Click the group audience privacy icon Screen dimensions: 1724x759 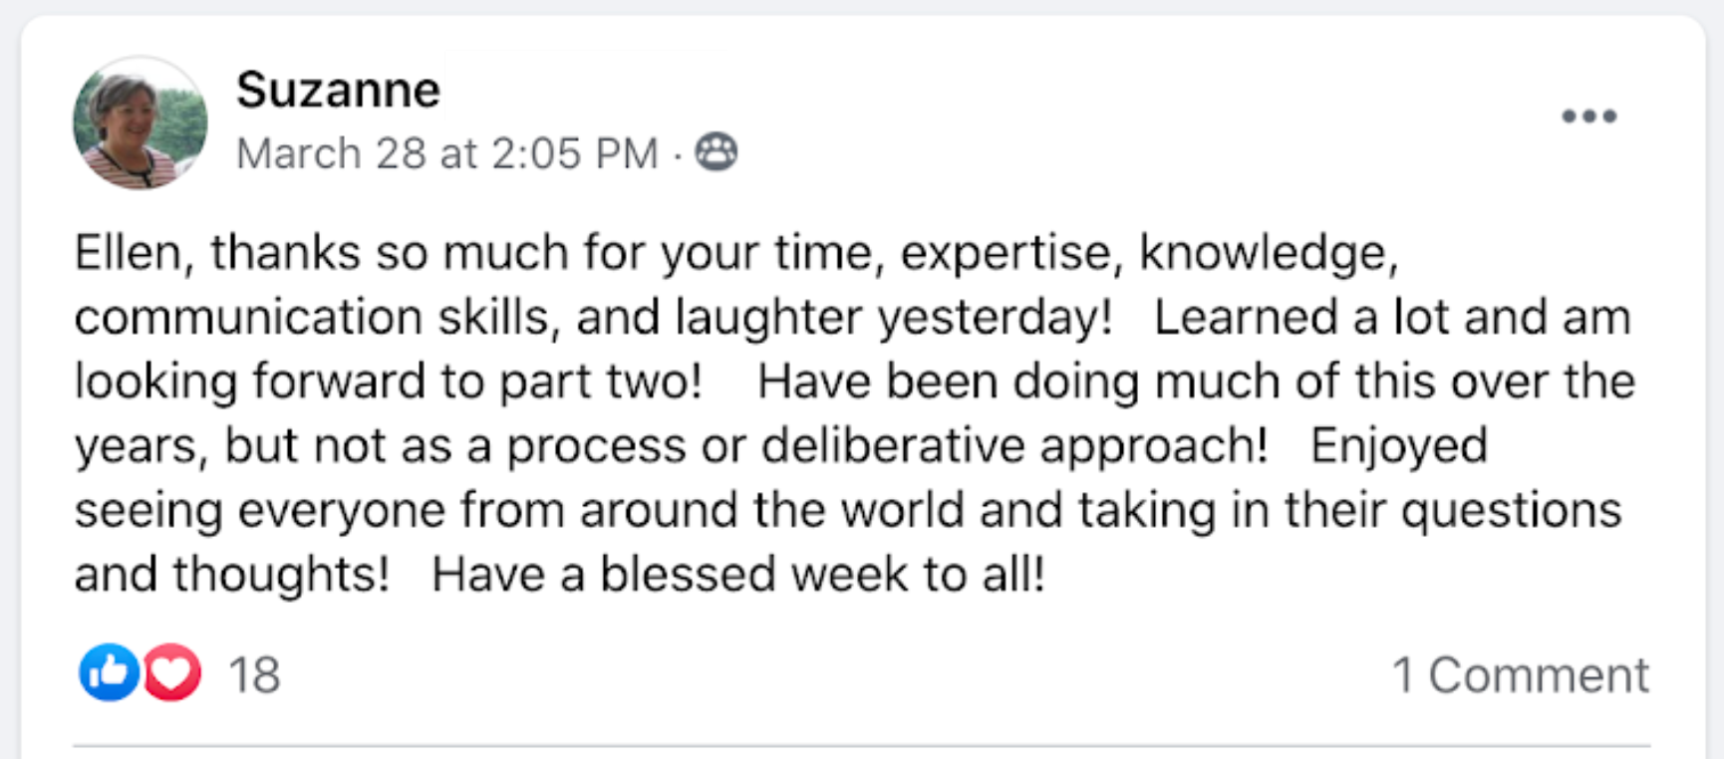(716, 152)
